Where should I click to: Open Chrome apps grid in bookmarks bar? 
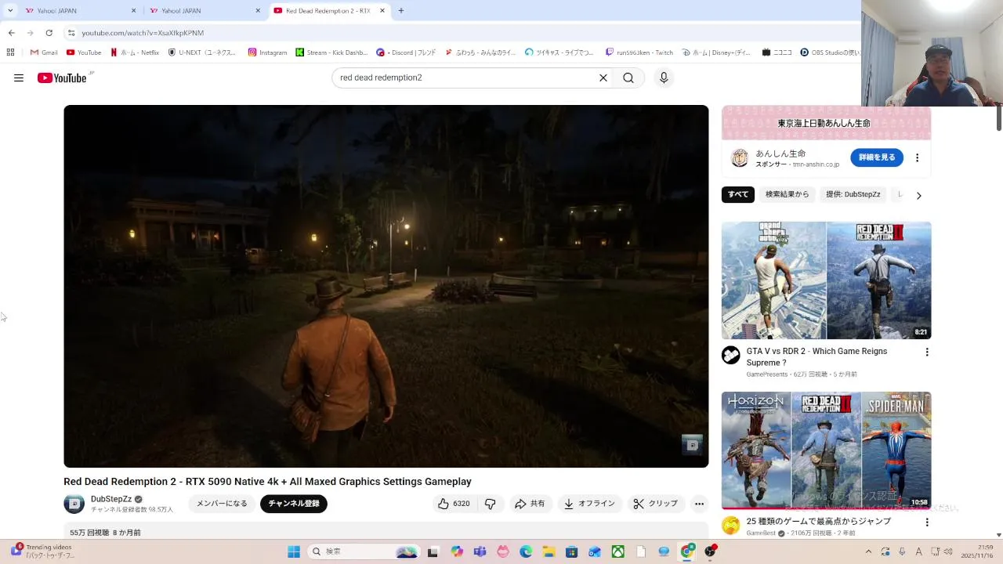(x=10, y=52)
